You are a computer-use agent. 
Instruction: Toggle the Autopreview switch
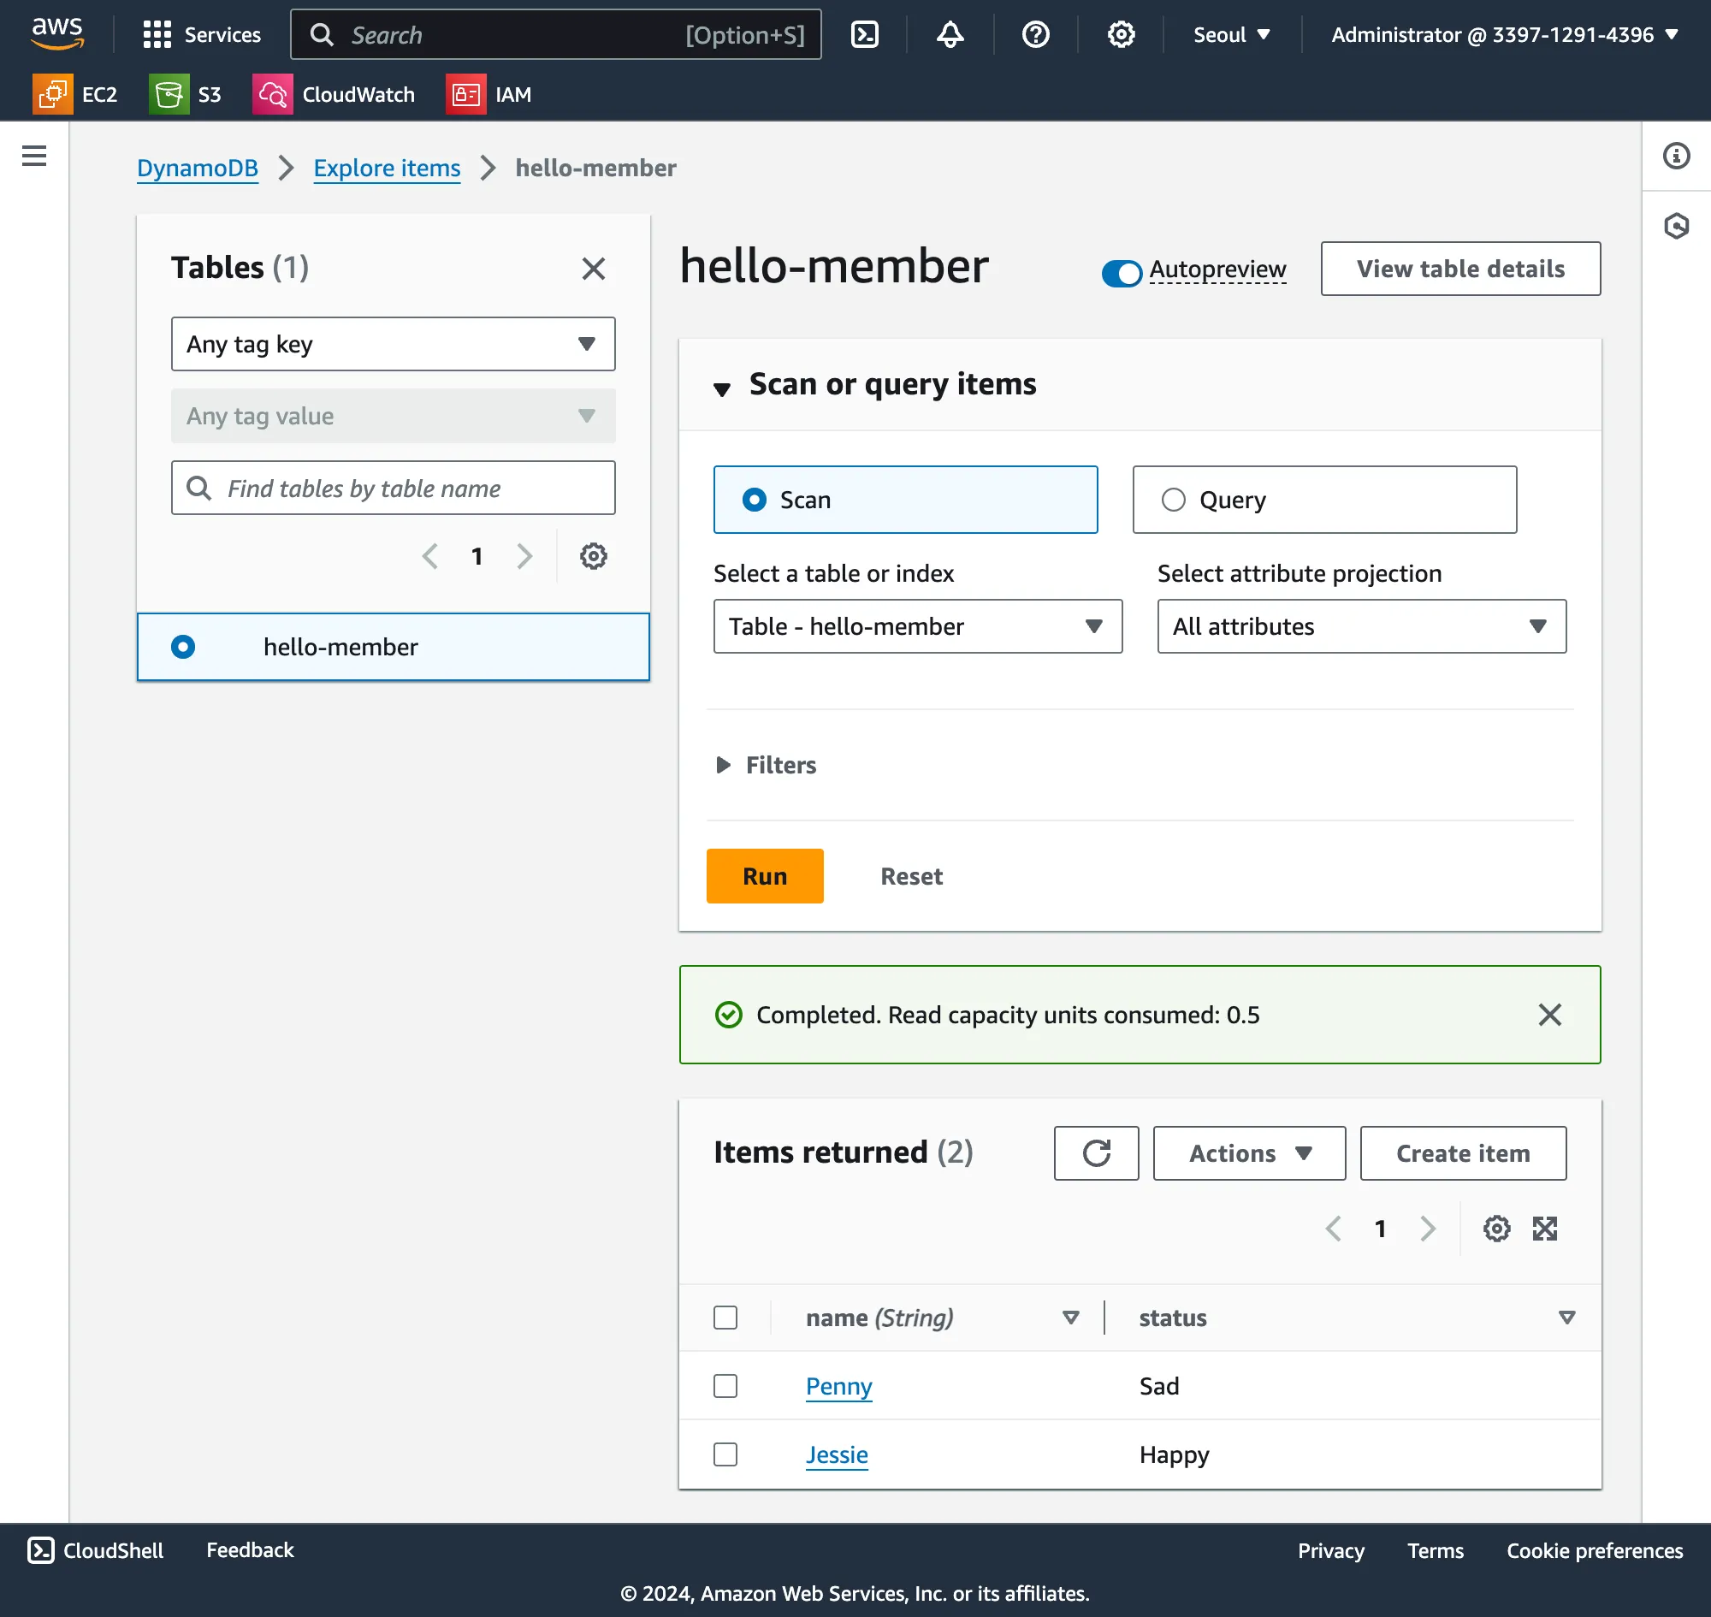1121,273
